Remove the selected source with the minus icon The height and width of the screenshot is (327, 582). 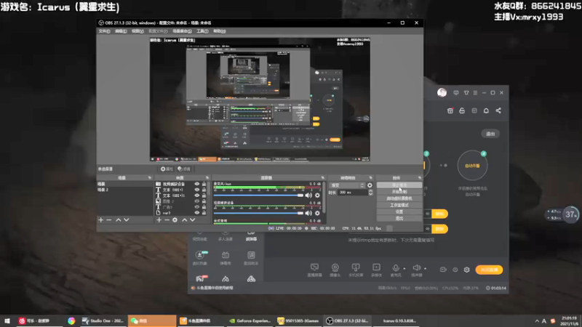[x=167, y=220]
